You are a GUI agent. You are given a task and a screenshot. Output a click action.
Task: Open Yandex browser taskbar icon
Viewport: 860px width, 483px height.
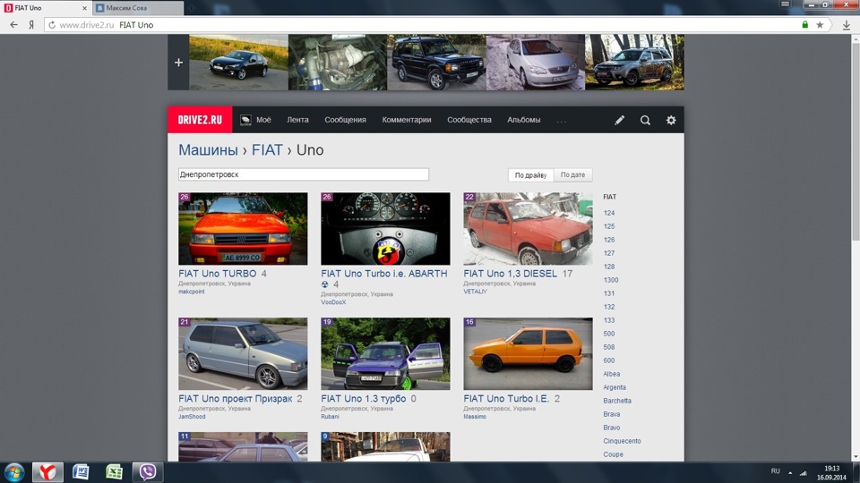47,472
